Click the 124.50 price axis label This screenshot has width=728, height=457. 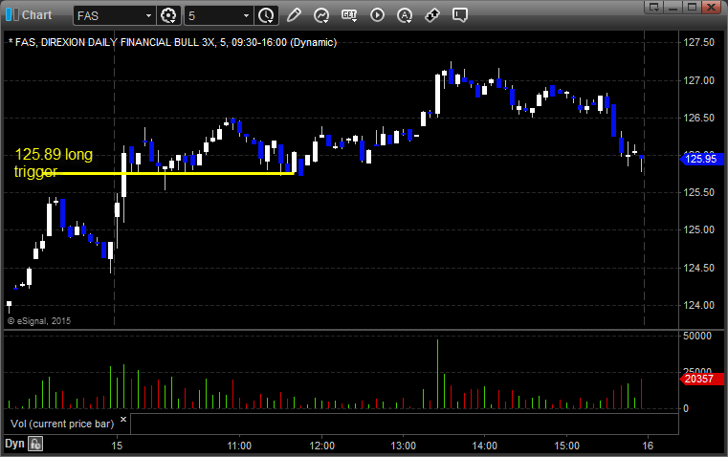(698, 268)
